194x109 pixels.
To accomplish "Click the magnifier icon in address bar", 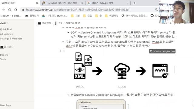I will [156, 10].
